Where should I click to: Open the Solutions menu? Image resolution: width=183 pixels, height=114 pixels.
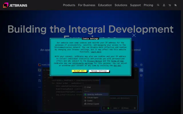121,5
